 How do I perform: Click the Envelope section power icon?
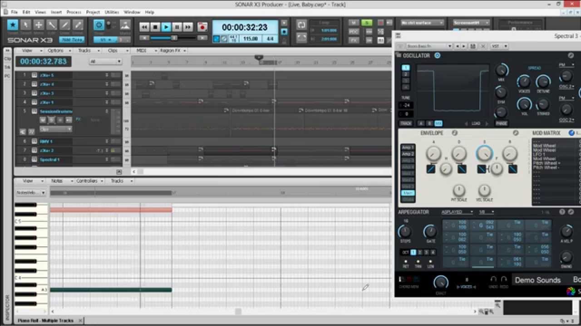coord(454,133)
